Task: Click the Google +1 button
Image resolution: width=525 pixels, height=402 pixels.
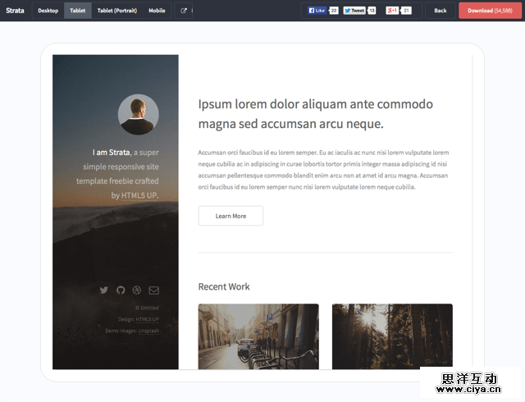Action: (392, 11)
